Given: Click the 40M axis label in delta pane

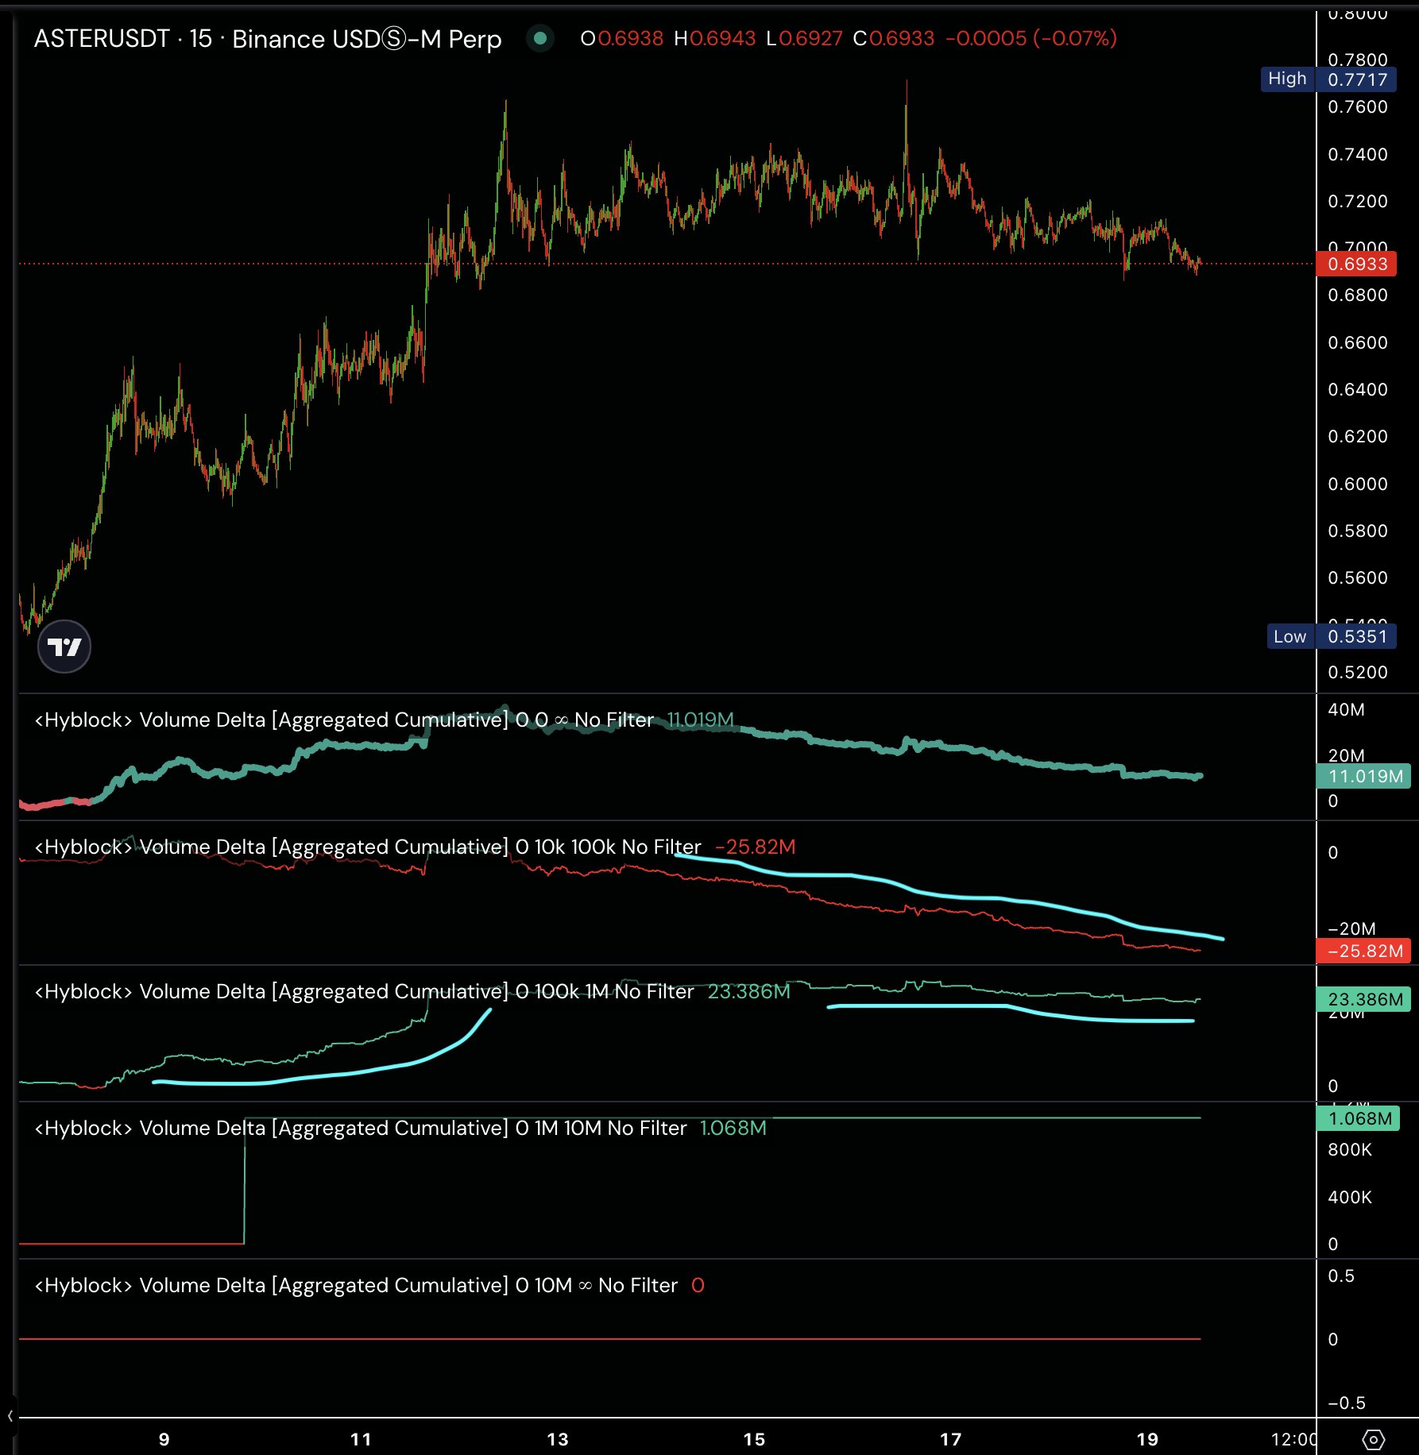Looking at the screenshot, I should [1346, 709].
